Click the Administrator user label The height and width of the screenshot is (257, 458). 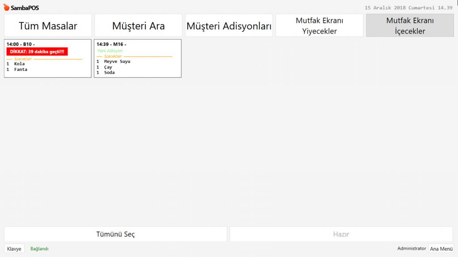411,249
